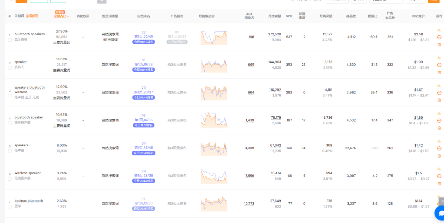This screenshot has height=223, width=444.
Task: Open the blue chat support bubble
Action: click(x=440, y=213)
